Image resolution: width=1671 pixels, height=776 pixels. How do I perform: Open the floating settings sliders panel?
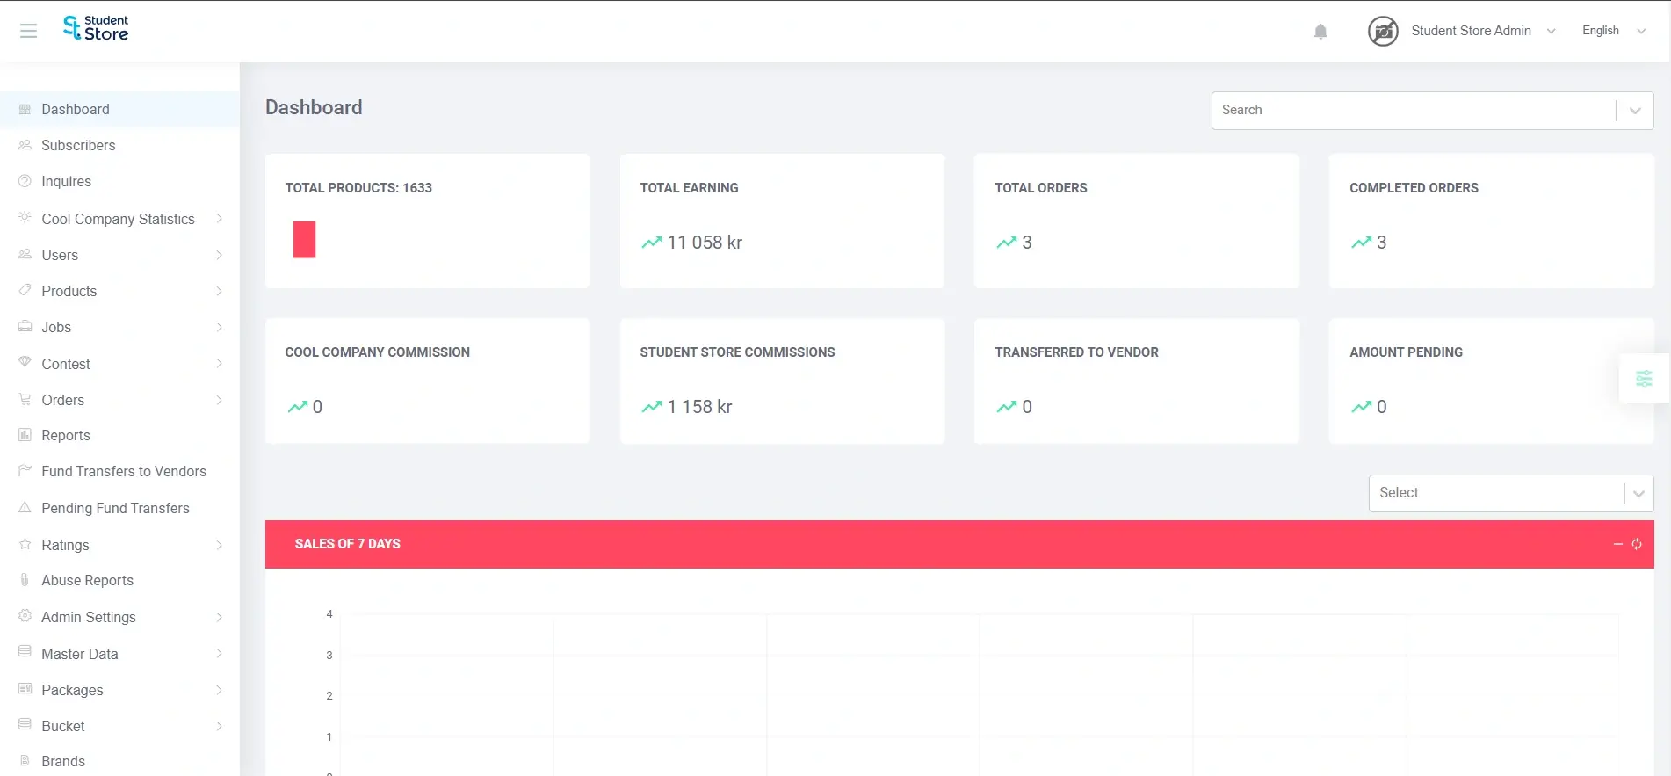point(1644,379)
